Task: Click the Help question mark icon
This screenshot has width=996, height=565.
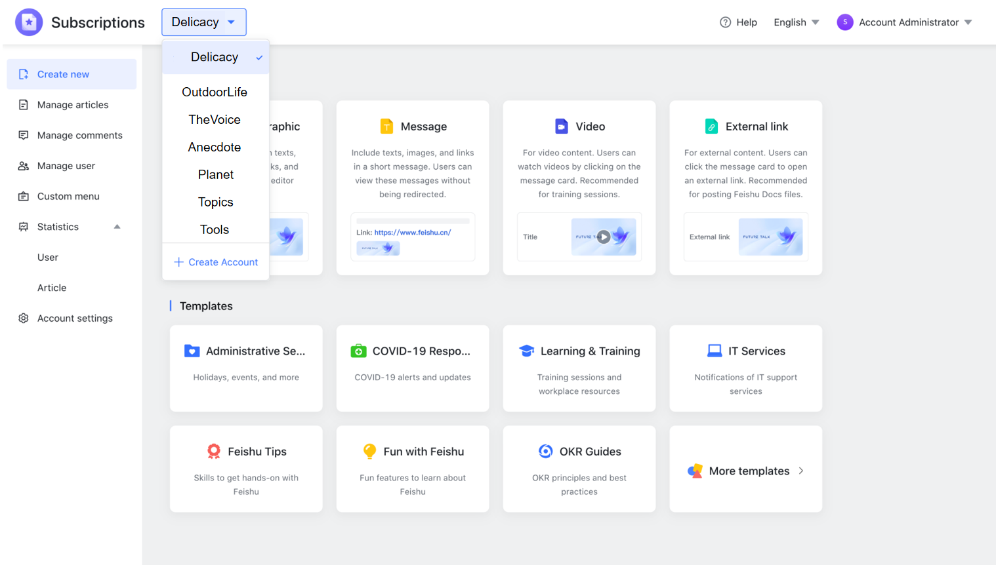Action: pos(725,22)
